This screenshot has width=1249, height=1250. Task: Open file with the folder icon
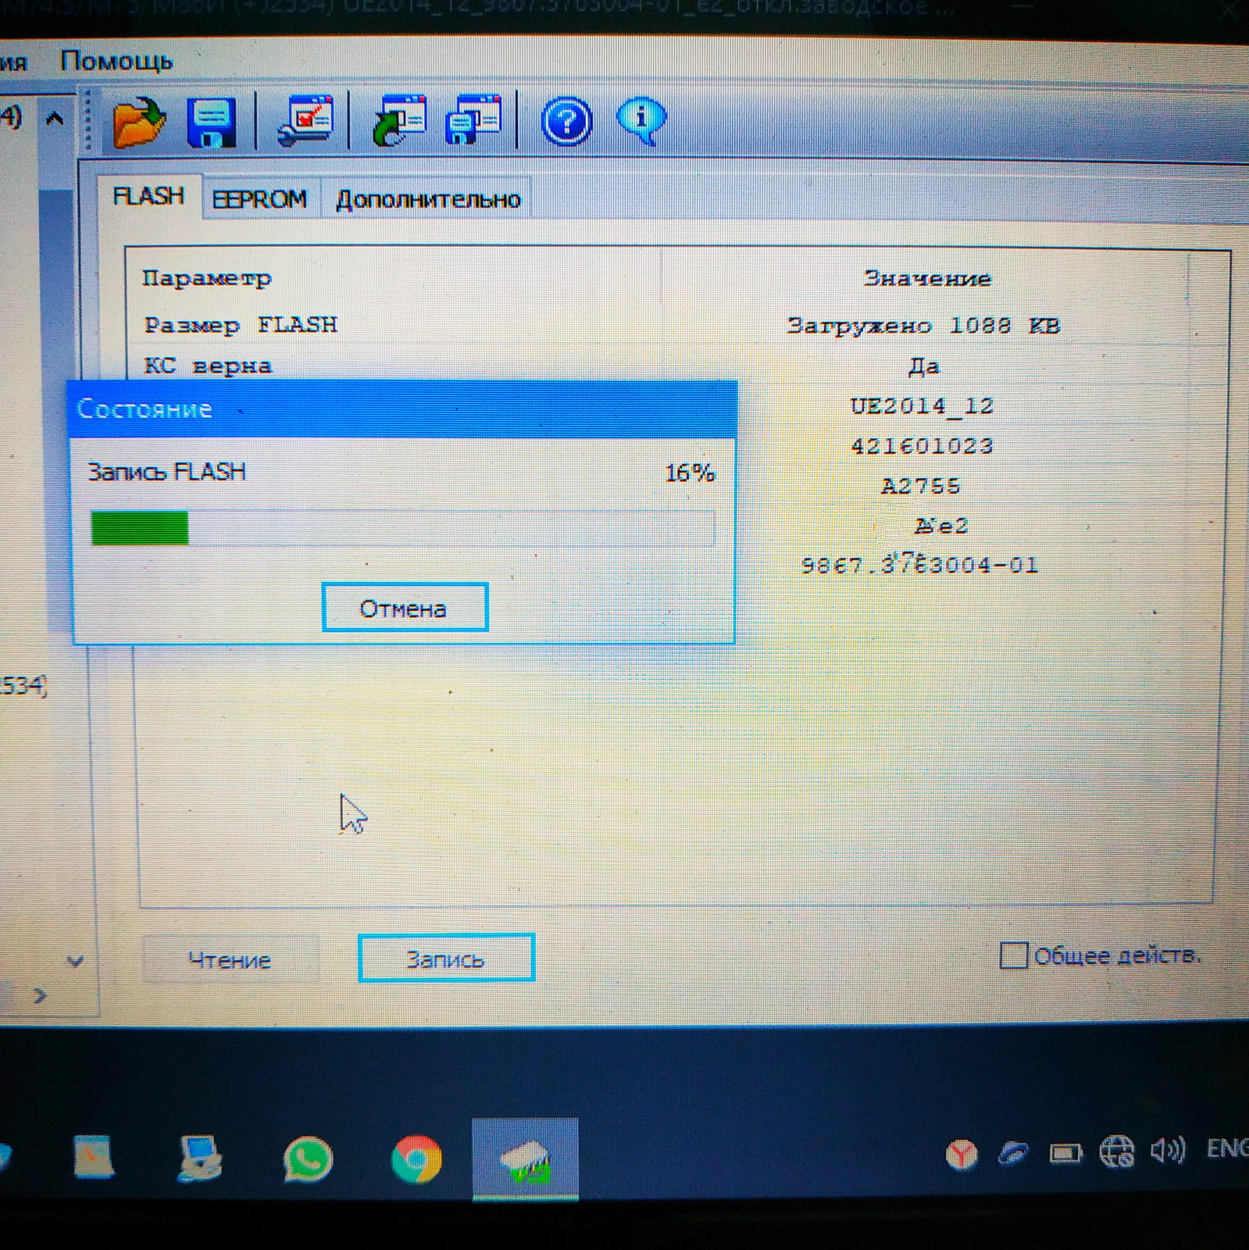point(139,122)
